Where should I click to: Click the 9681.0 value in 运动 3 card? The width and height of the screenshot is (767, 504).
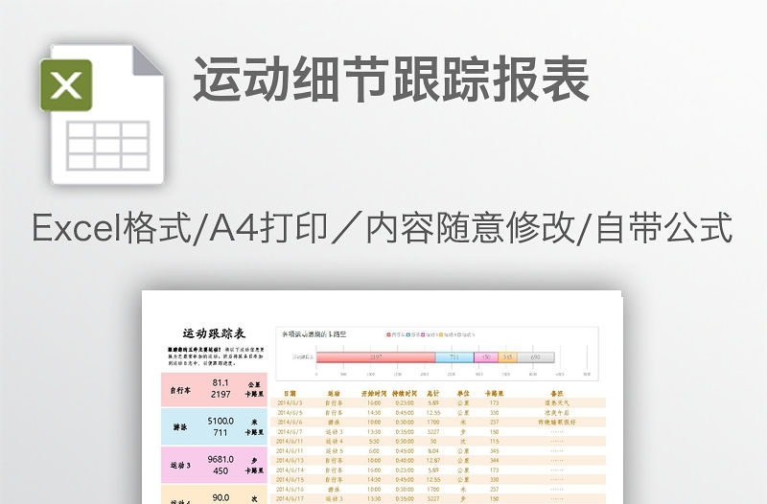pyautogui.click(x=221, y=459)
